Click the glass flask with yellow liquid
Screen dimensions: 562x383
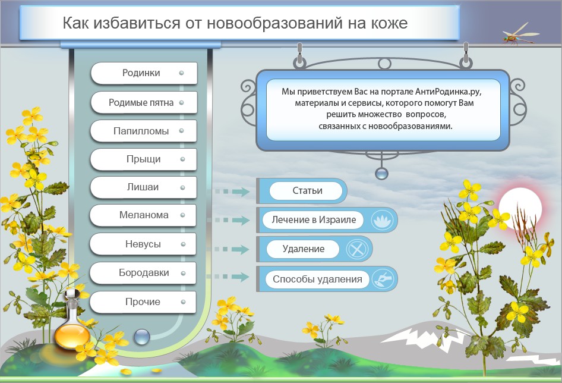pyautogui.click(x=72, y=321)
